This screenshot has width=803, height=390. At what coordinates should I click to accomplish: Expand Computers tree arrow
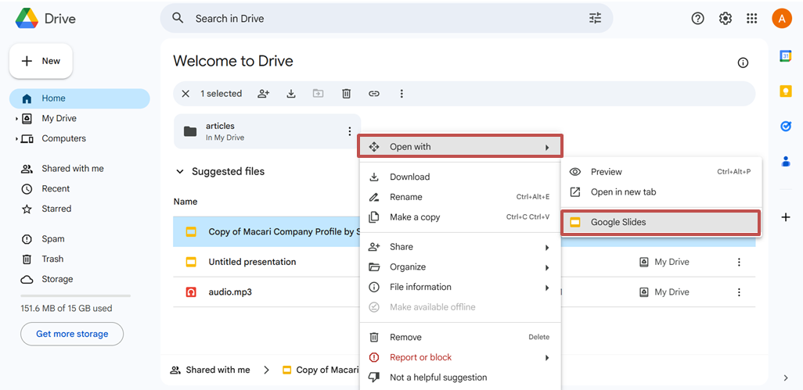pyautogui.click(x=17, y=138)
